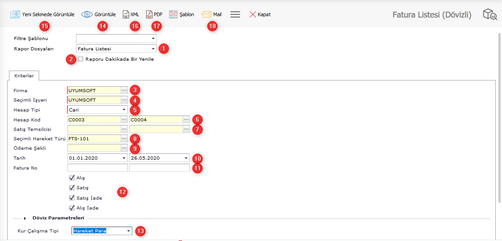Click the Yeni Sekmede Görüntüle icon

coord(15,14)
